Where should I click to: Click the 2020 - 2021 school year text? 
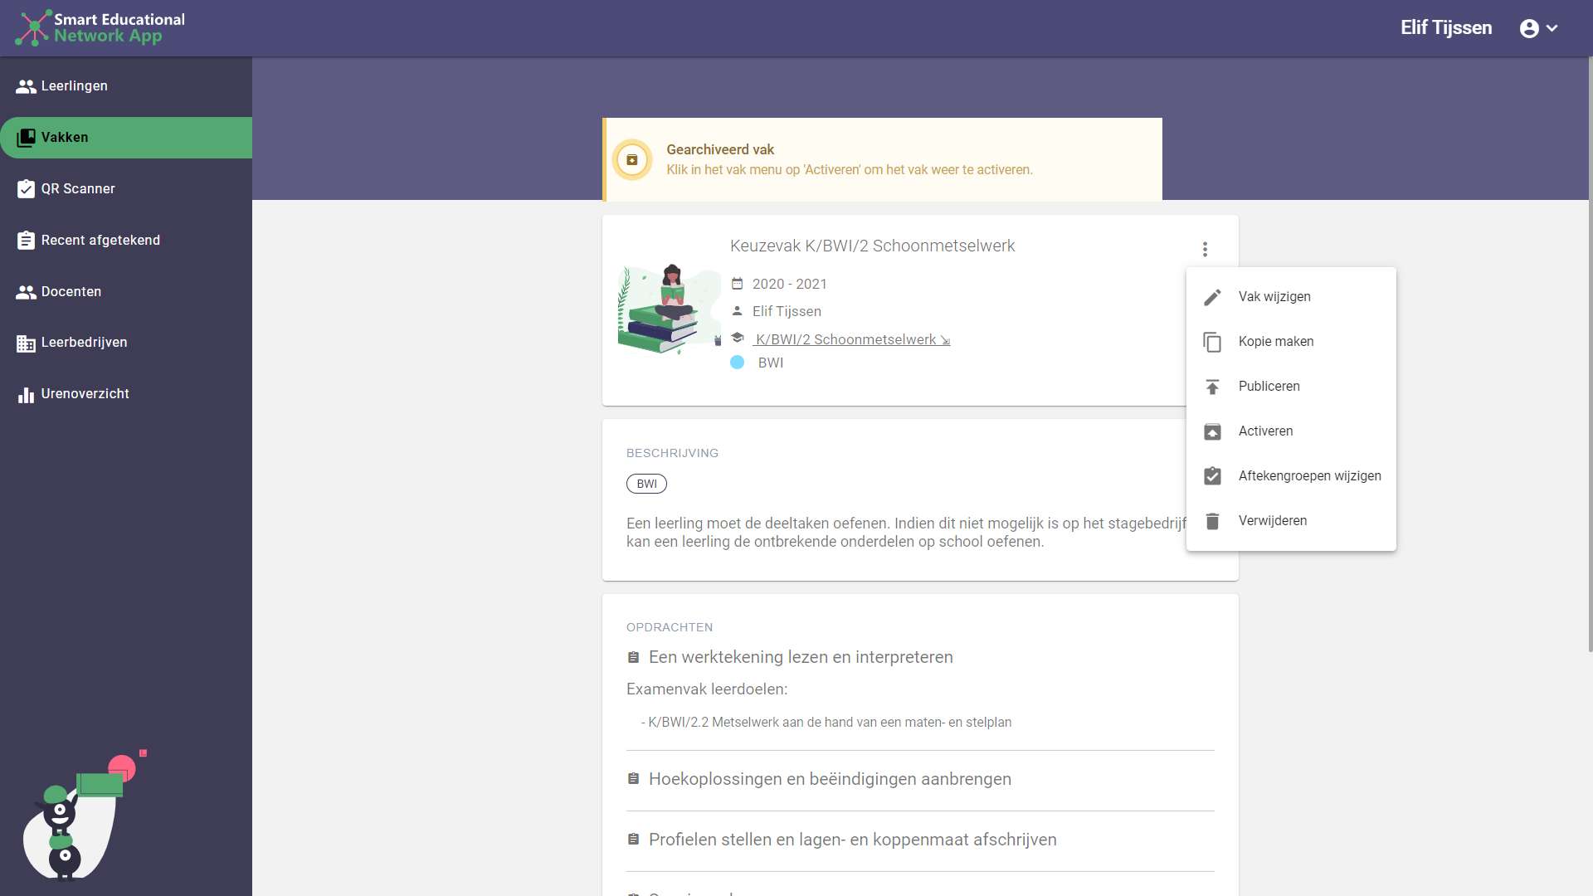[789, 285]
